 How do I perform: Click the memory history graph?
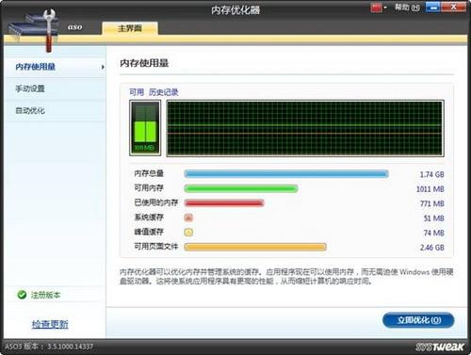(x=305, y=128)
